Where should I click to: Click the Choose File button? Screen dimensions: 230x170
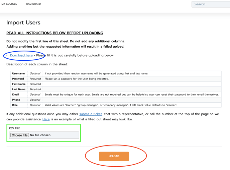click(20, 135)
